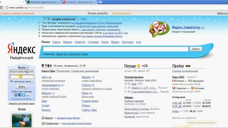The width and height of the screenshot is (228, 128).
Task: Open the Храбрая сердцем movie link
Action: (134, 101)
